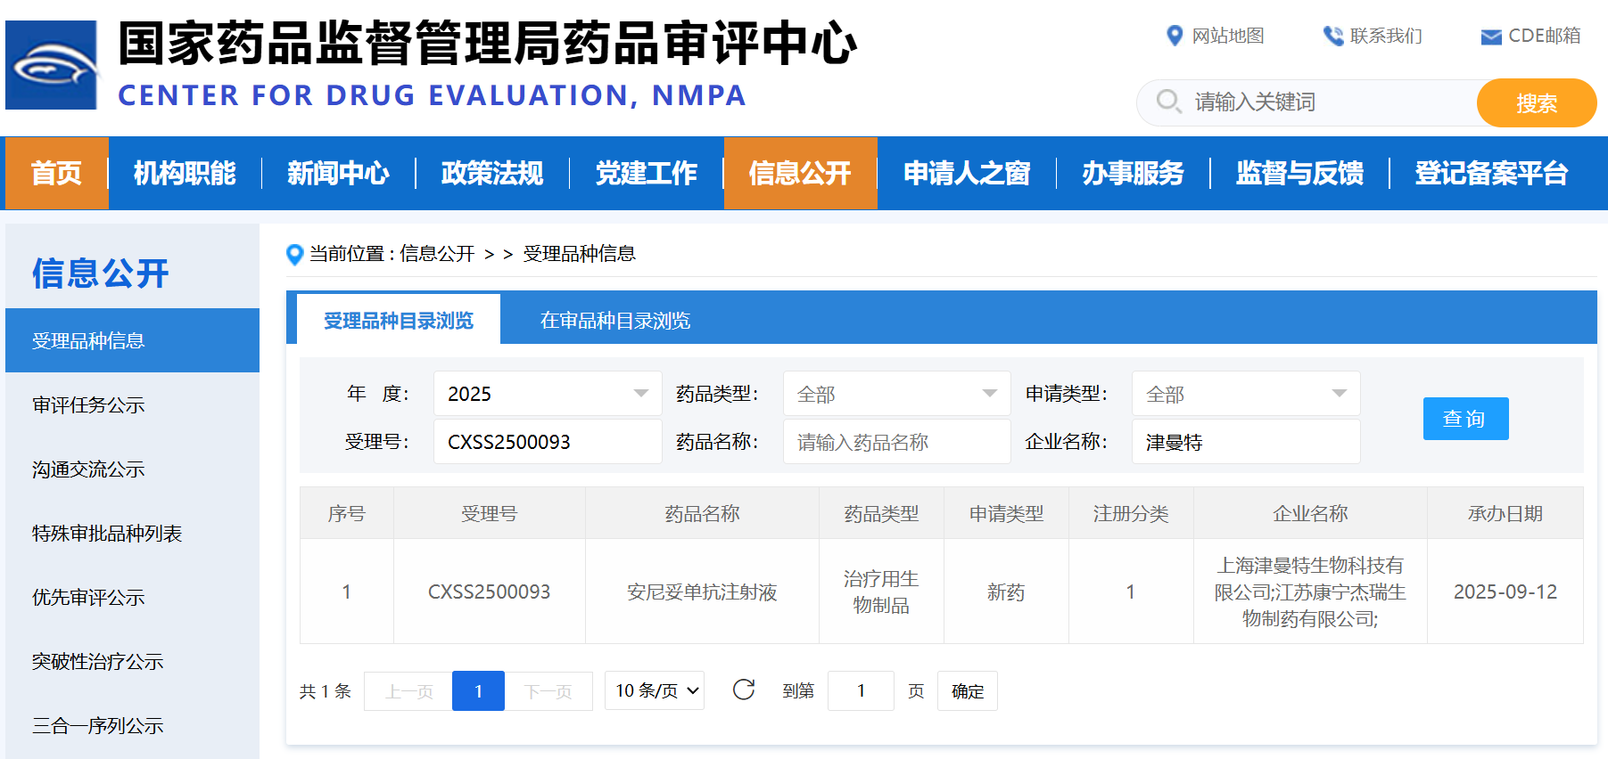Click the 确定 page jump button
Viewport: 1608px width, 759px height.
coord(967,691)
